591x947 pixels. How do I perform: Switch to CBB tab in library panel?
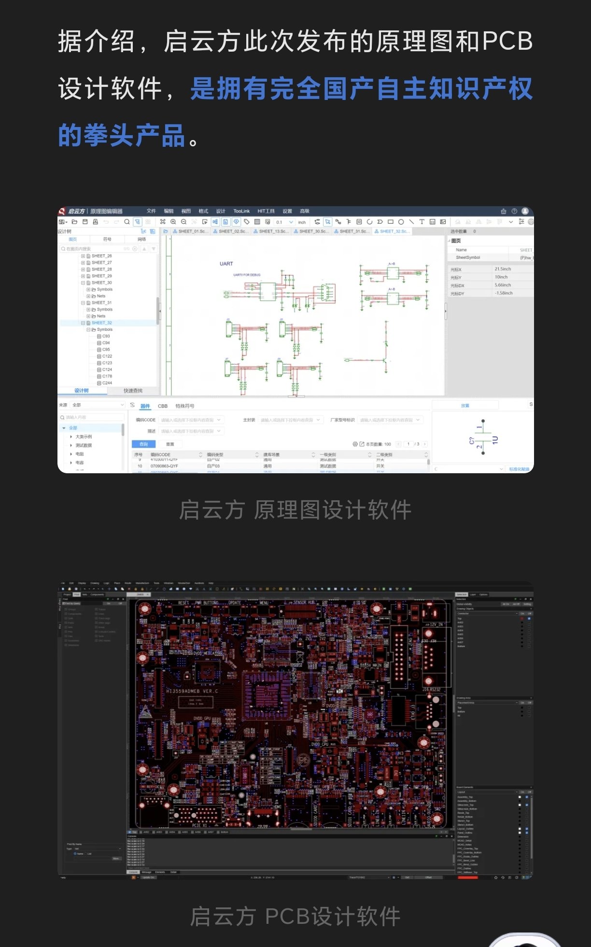[163, 406]
